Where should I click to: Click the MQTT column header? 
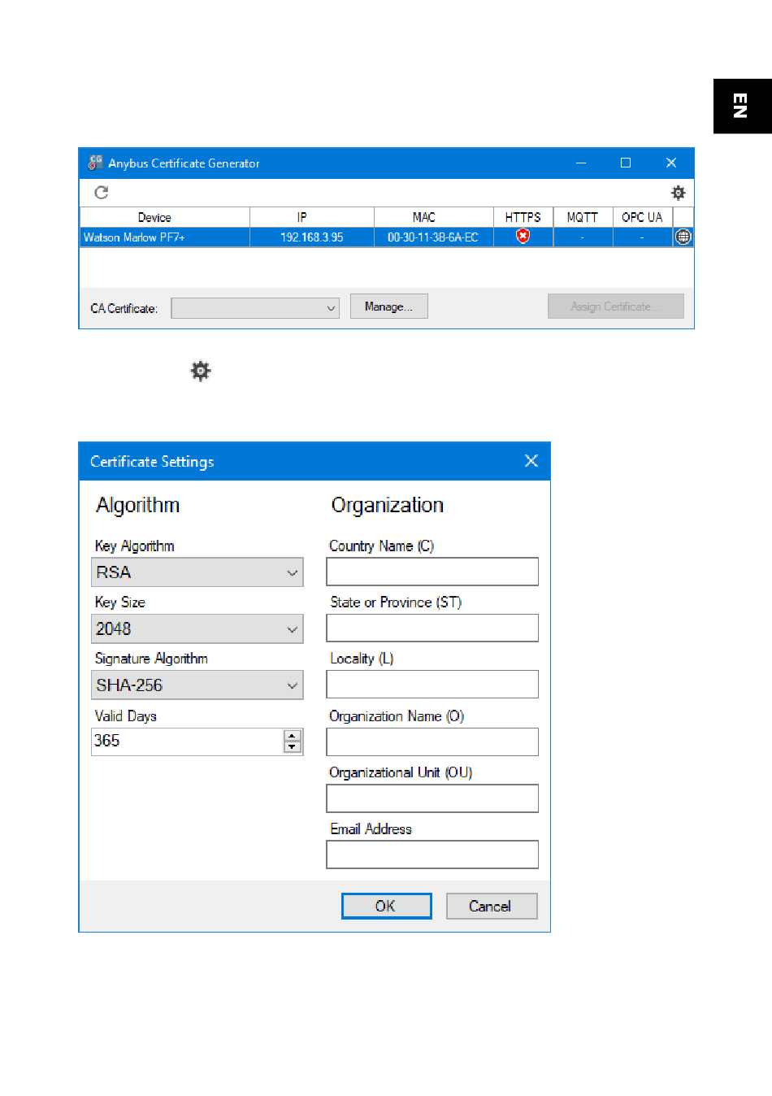coord(583,217)
